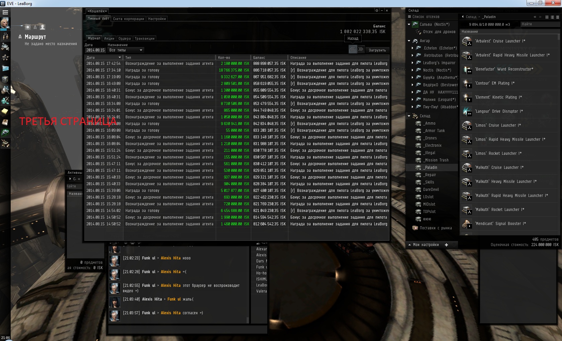
Task: Open the _Paladin container in the tree
Action: point(431,167)
